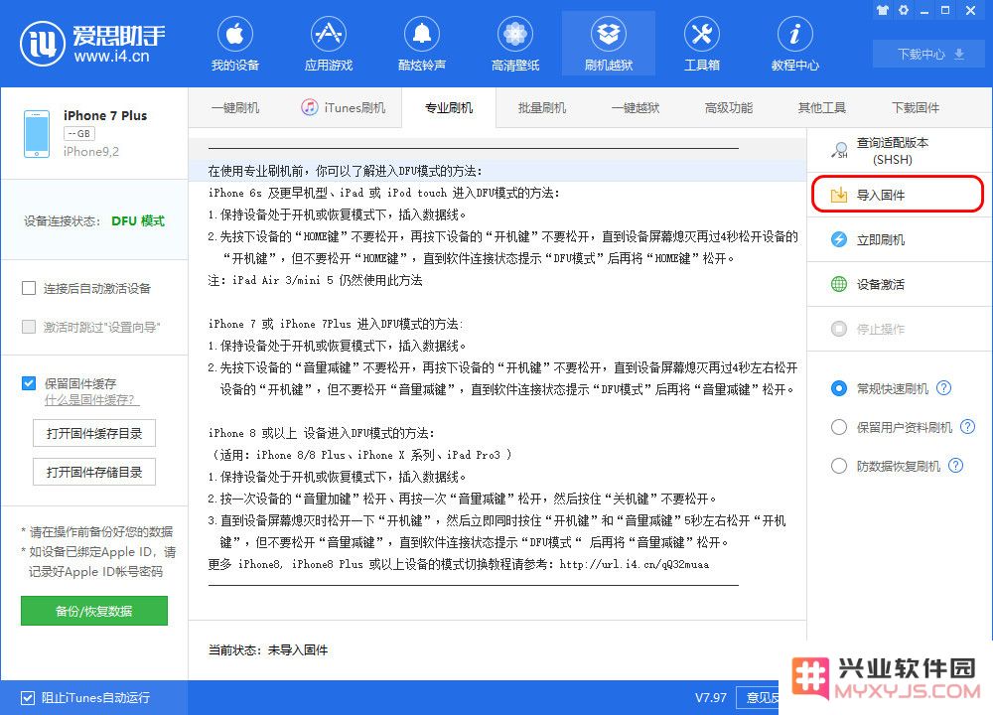Open settings gear in title bar

click(904, 10)
